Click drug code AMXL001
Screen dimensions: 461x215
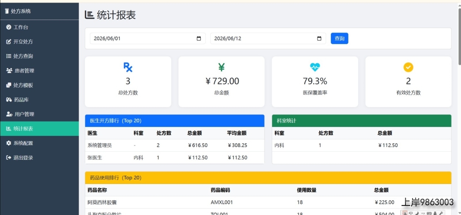point(222,202)
